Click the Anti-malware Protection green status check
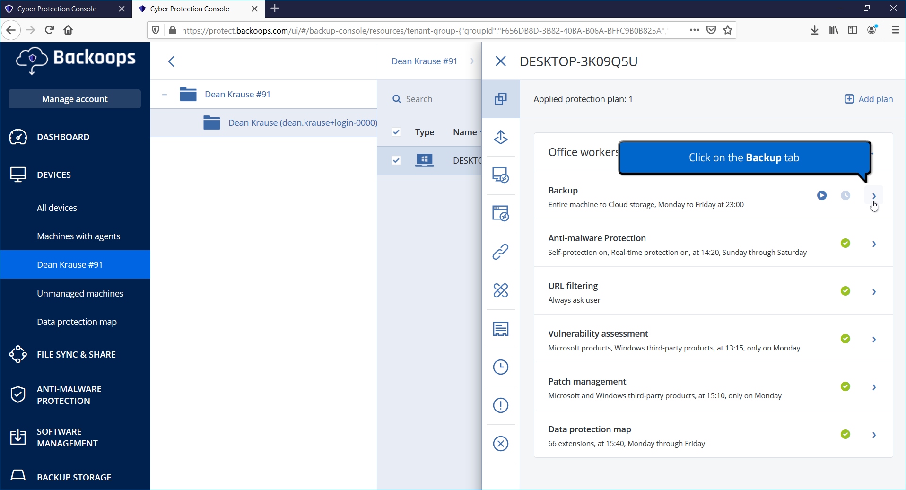This screenshot has height=490, width=906. click(845, 243)
